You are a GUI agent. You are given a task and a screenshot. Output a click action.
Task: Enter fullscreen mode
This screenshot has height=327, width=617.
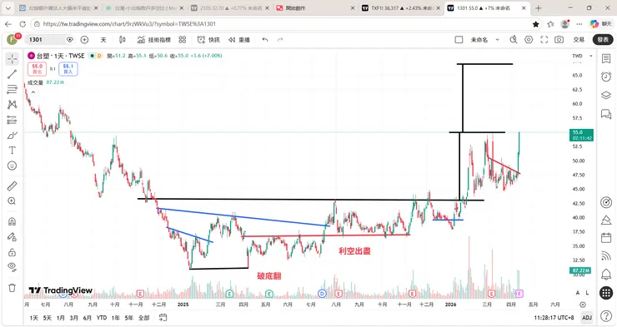(544, 40)
